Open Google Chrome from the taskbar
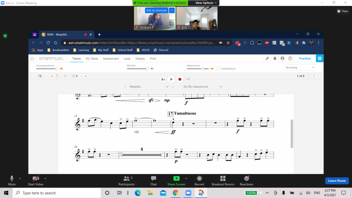This screenshot has width=352, height=198. (176, 193)
